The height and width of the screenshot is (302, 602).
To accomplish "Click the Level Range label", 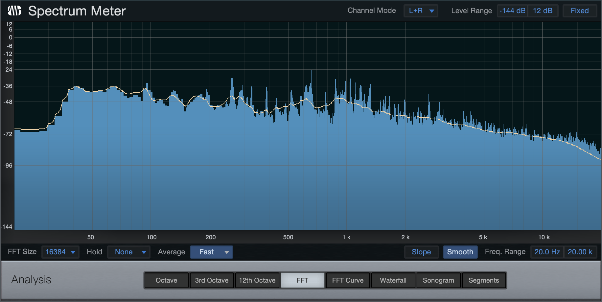I will [472, 11].
